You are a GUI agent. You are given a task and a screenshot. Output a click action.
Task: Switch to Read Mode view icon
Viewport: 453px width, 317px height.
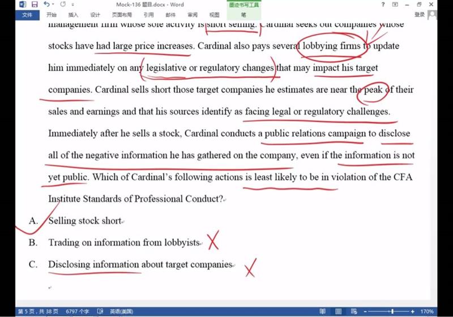pyautogui.click(x=323, y=311)
